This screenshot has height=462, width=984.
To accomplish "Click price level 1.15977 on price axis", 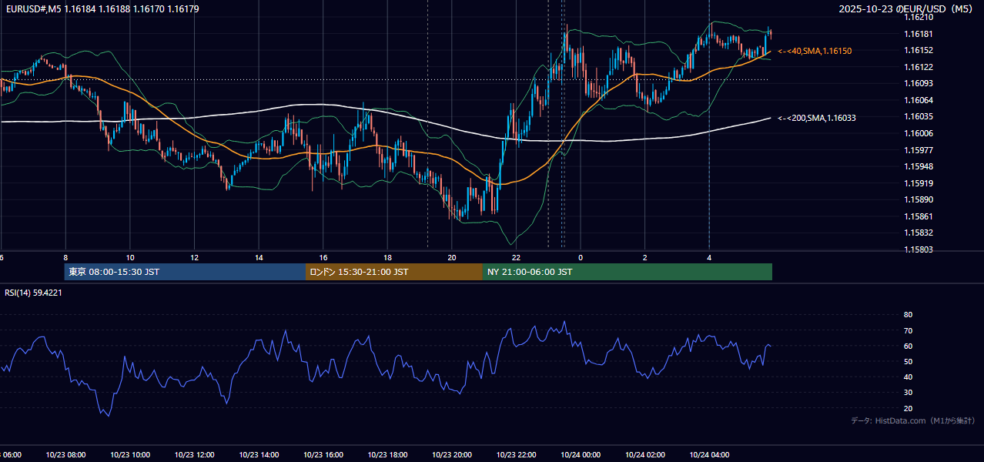I will tap(918, 150).
